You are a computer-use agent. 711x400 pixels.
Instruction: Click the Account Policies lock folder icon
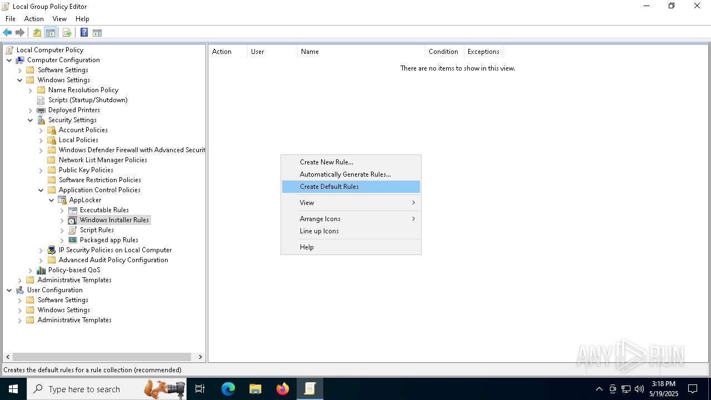click(x=52, y=130)
